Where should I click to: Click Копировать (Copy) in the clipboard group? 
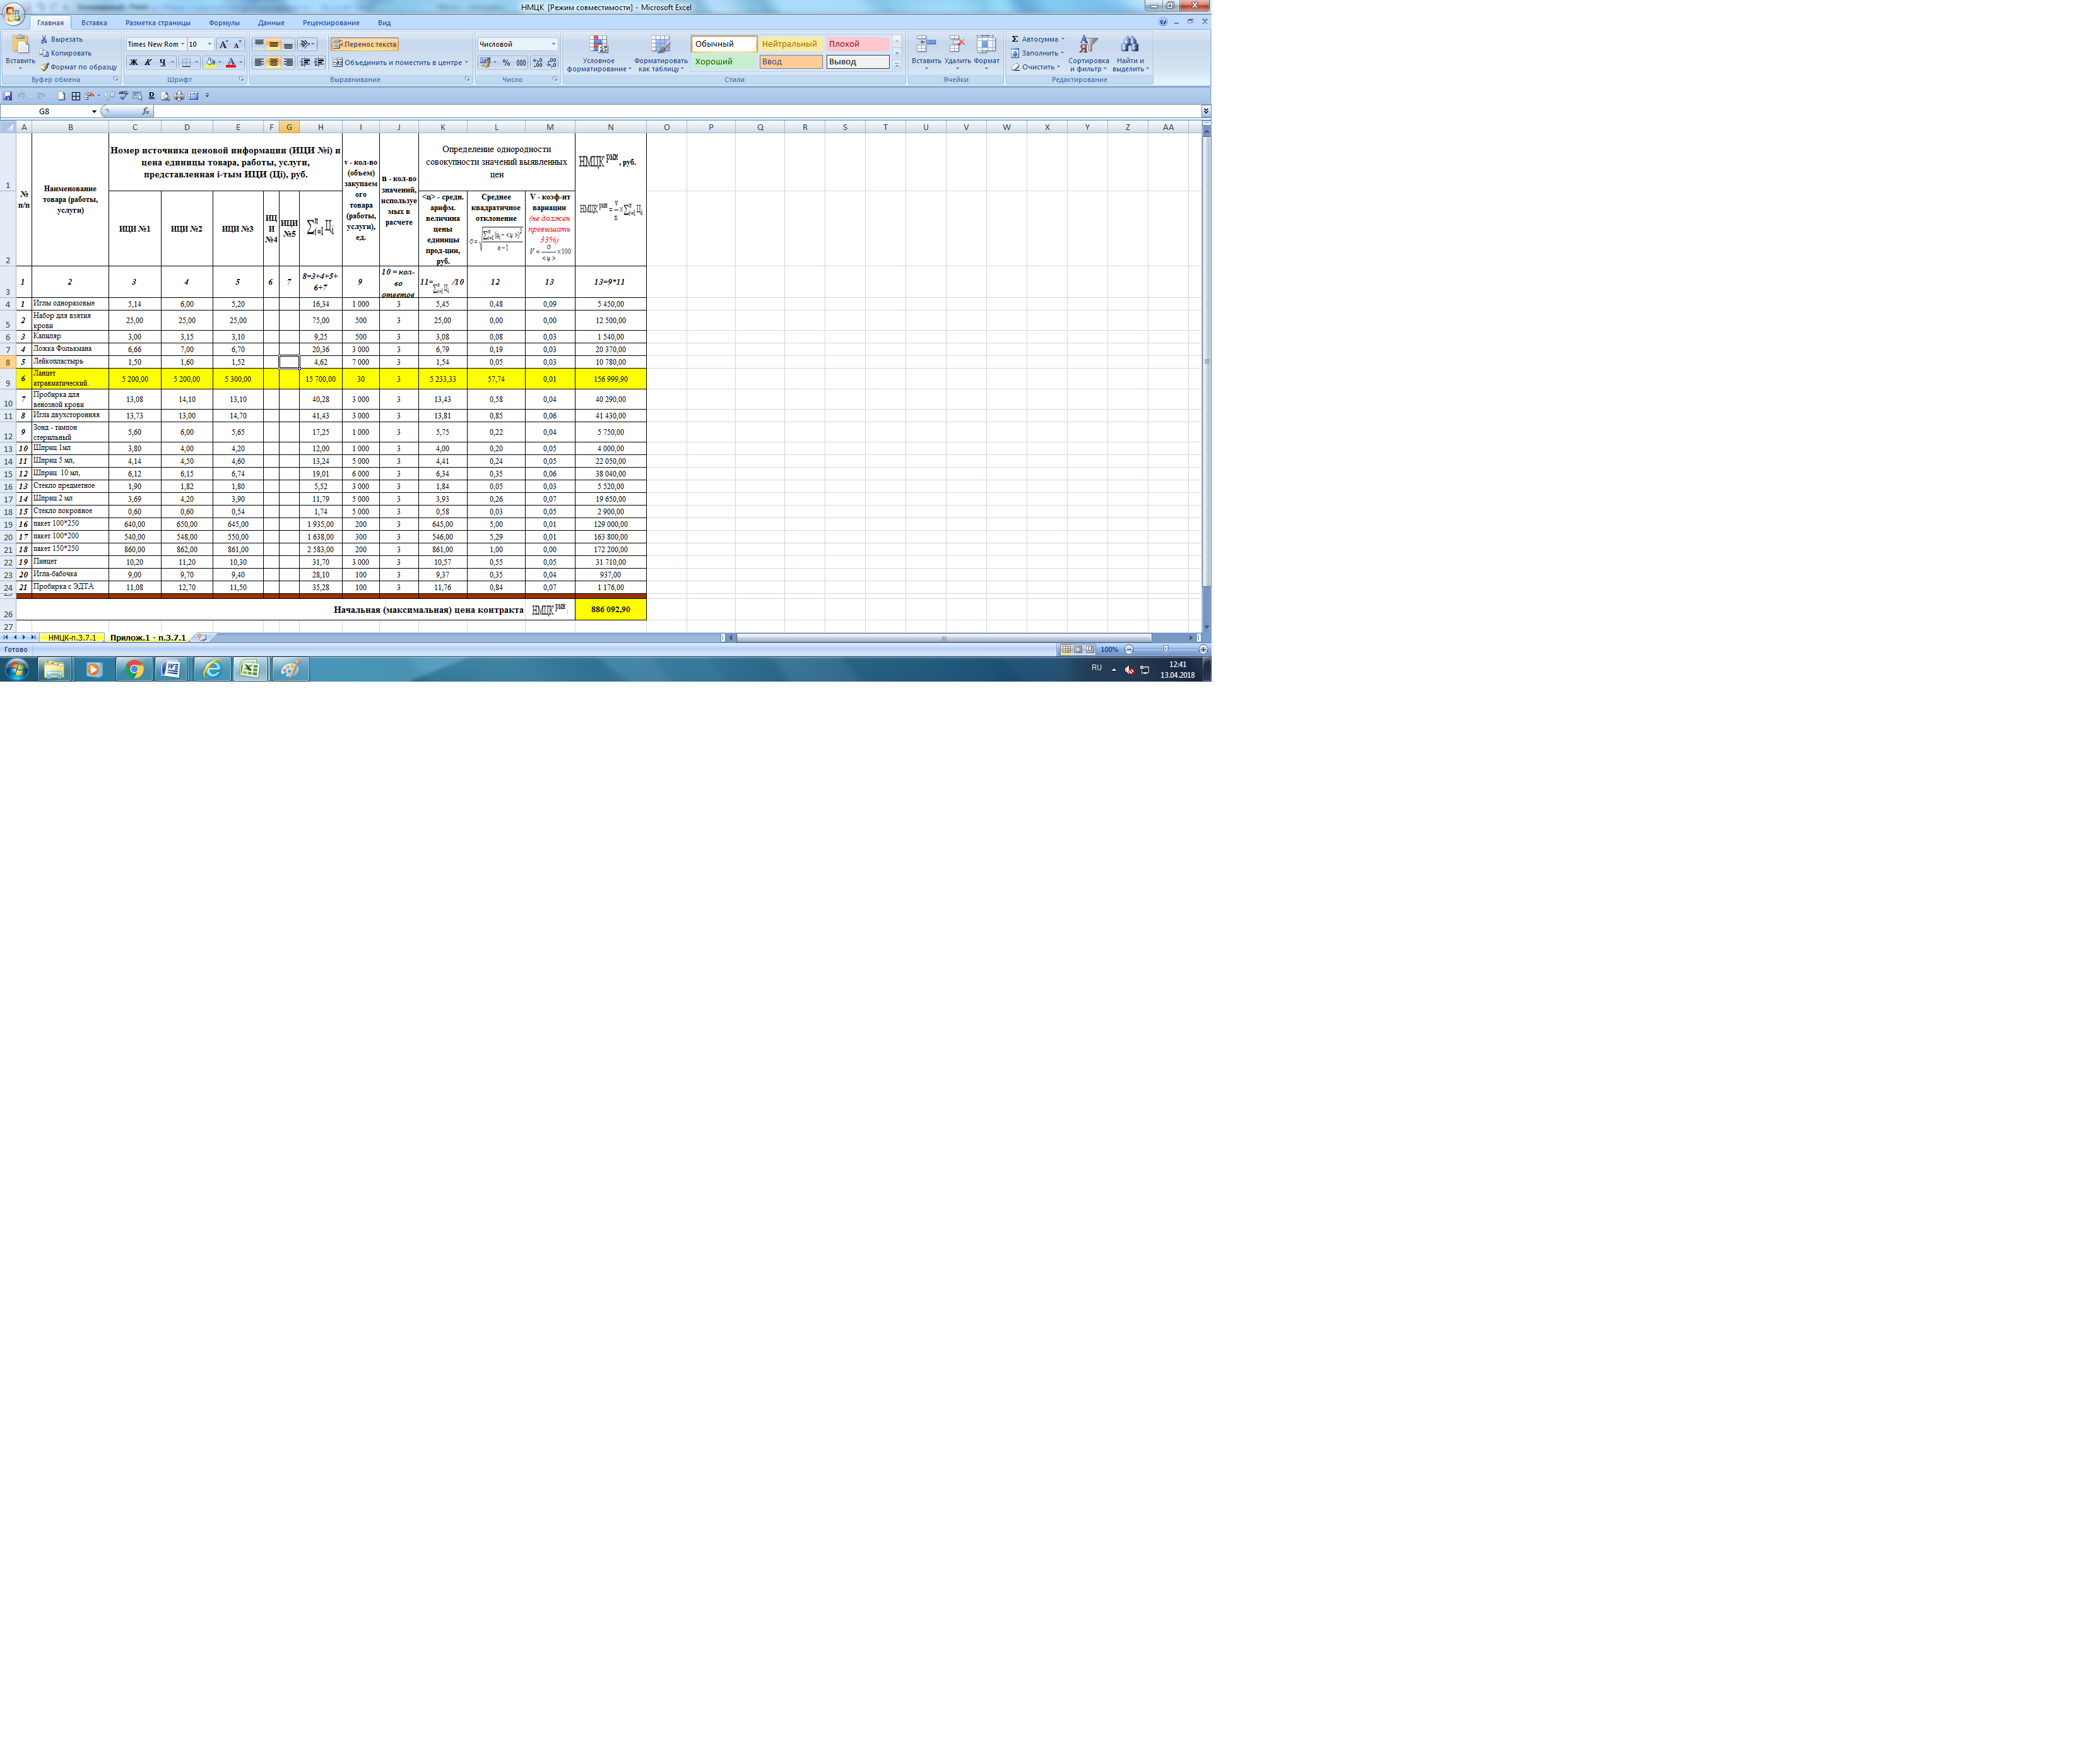click(x=66, y=53)
